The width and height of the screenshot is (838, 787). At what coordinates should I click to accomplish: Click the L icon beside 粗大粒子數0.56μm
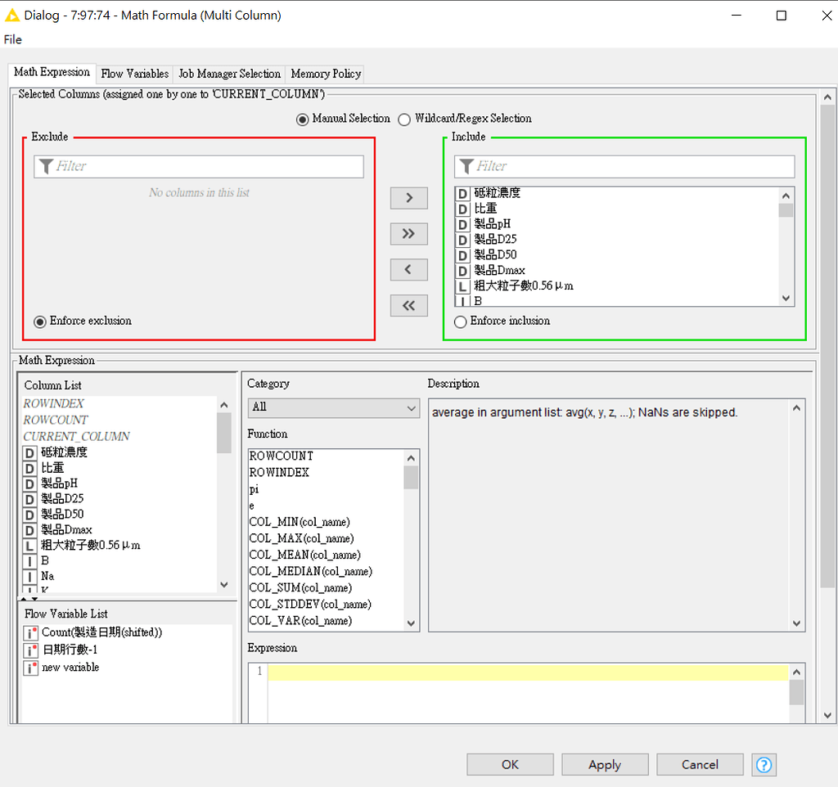pos(463,286)
